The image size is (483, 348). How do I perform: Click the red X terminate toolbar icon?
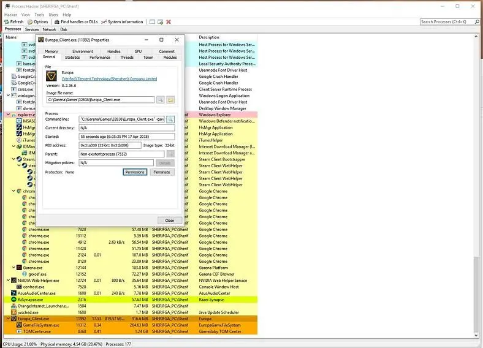169,22
